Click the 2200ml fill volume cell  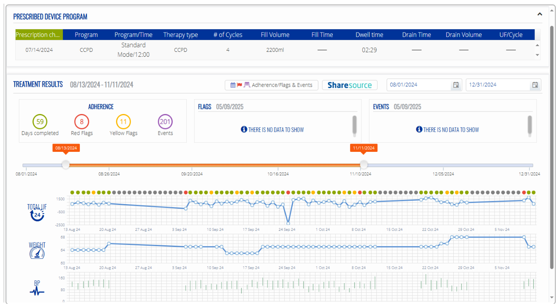275,50
